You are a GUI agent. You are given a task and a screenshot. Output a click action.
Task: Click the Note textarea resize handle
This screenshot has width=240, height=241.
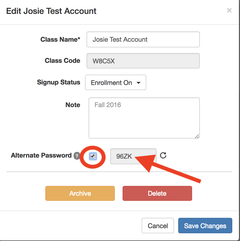click(x=197, y=136)
